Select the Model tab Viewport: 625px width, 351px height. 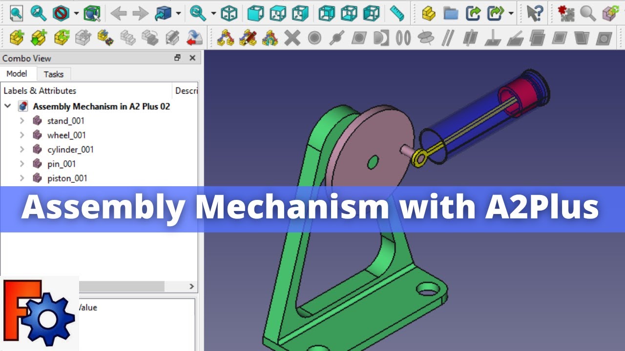pyautogui.click(x=17, y=74)
